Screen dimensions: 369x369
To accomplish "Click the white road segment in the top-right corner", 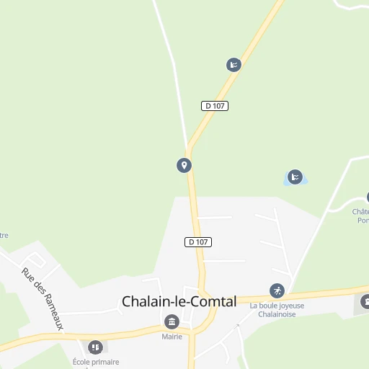I will (351, 6).
